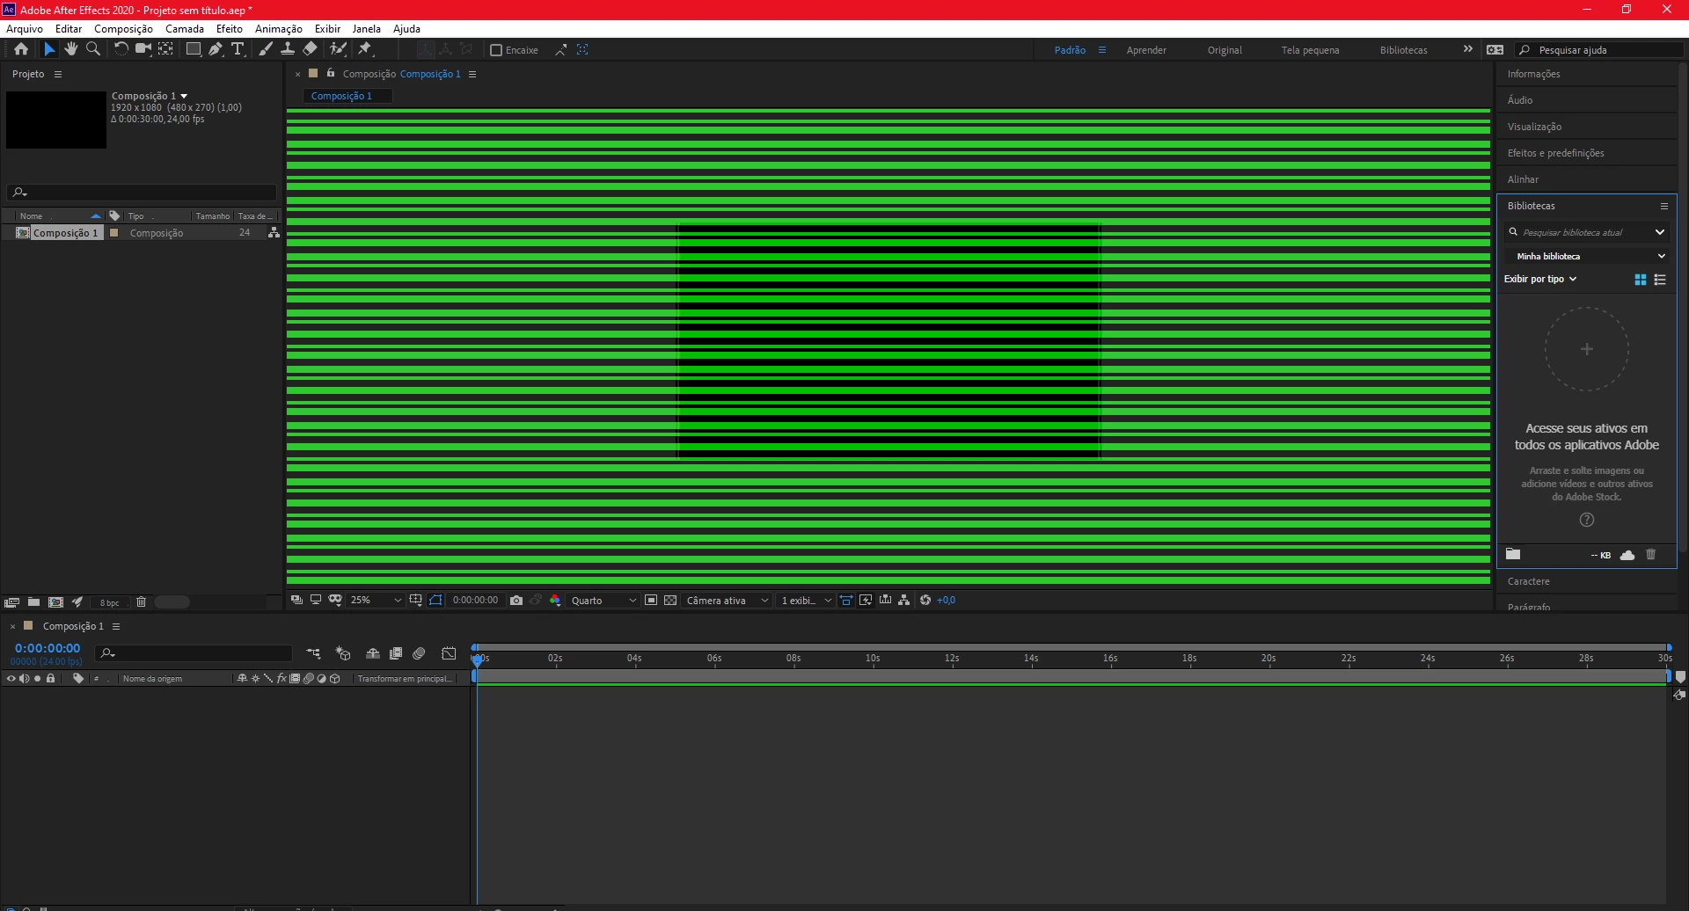Toggle frame blending for the timeline
The width and height of the screenshot is (1689, 911).
tap(396, 653)
